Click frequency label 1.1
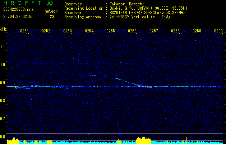This screenshot has height=144, width=226. pos(3,47)
